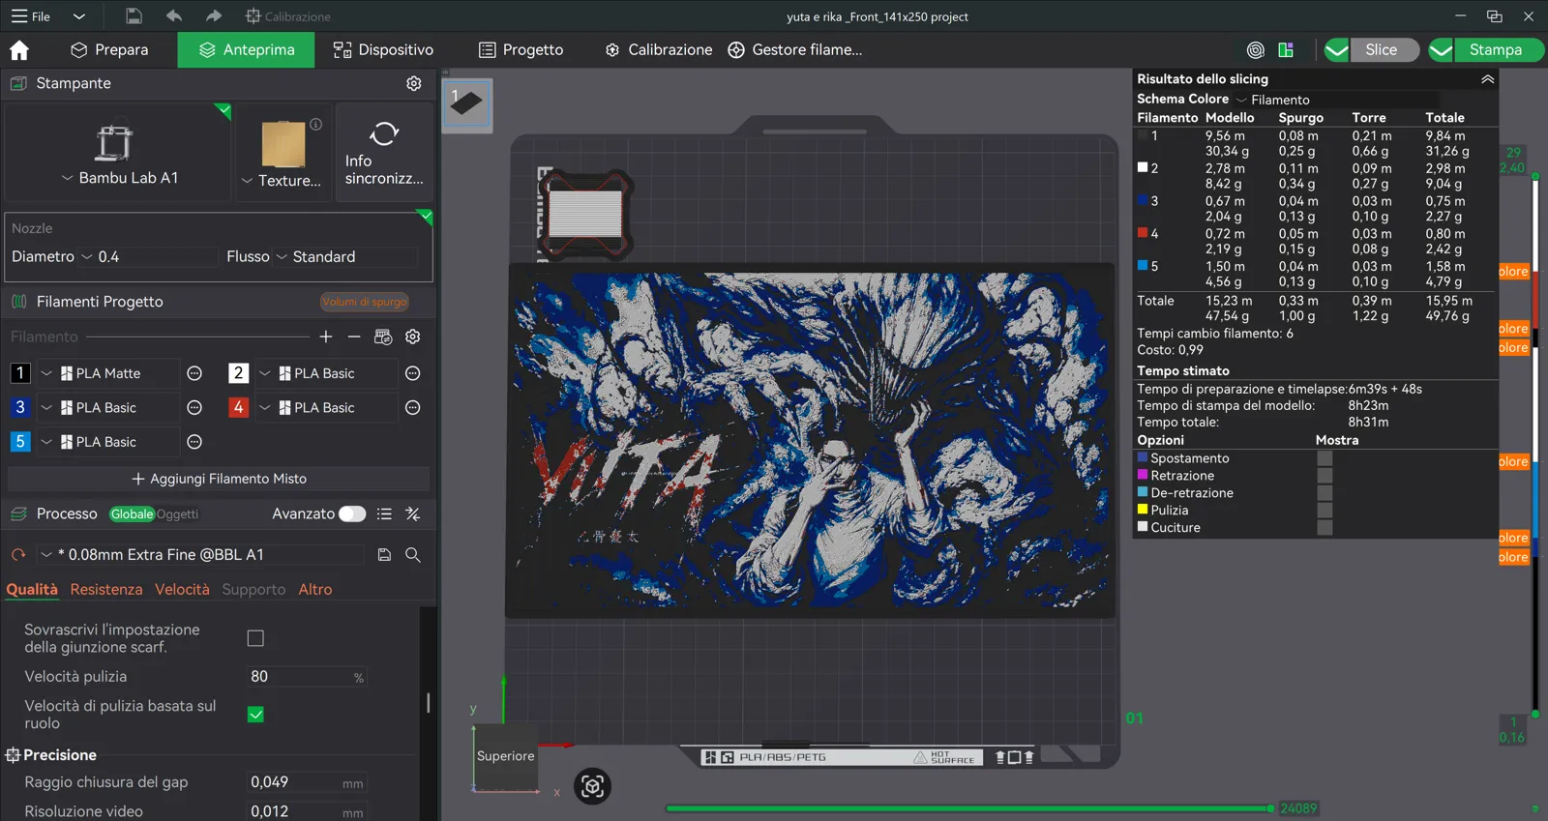Open printer settings gear icon
This screenshot has width=1548, height=821.
tap(414, 83)
